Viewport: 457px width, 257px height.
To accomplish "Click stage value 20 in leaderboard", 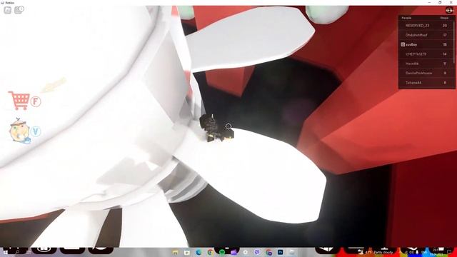I will pos(445,26).
